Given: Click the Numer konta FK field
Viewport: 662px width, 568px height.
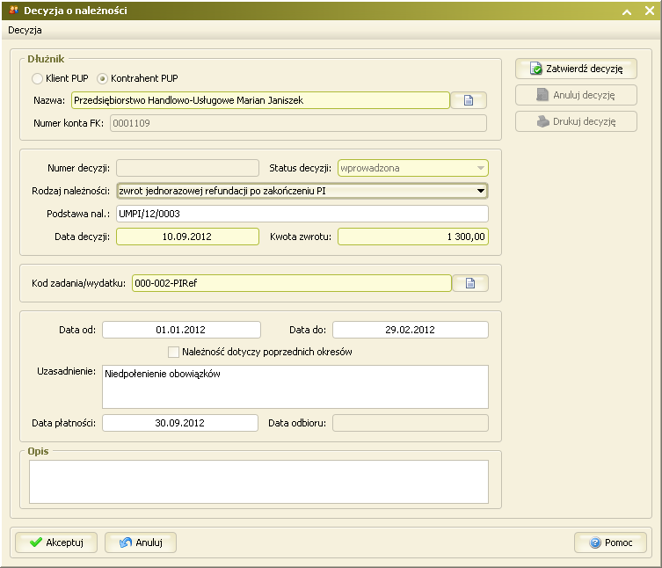Looking at the screenshot, I should click(298, 123).
